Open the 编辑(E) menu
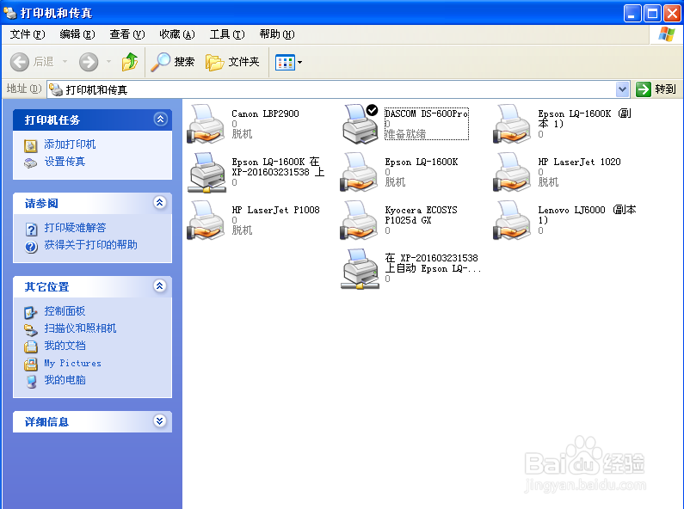Screen dimensions: 684x509 77,34
